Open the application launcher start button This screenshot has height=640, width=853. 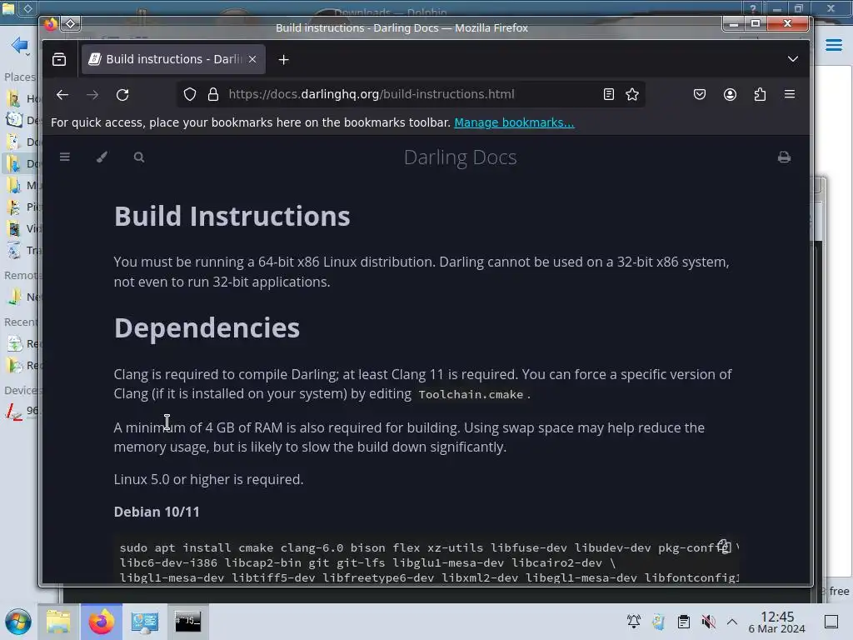(x=18, y=622)
